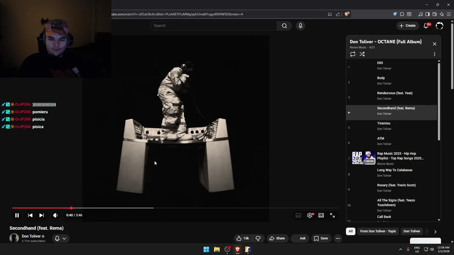Image resolution: width=454 pixels, height=255 pixels.
Task: Click browser share page icon
Action: click(x=338, y=14)
